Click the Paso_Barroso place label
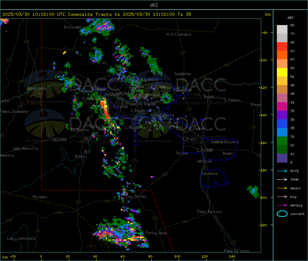 (209, 212)
